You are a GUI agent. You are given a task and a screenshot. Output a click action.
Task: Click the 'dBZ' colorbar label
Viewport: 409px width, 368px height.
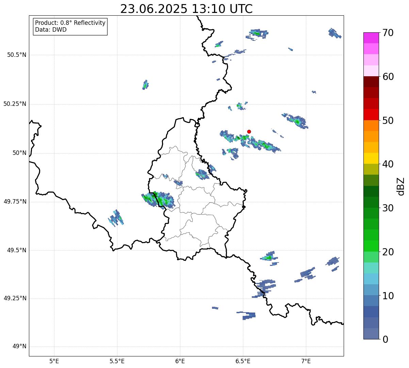coord(401,186)
